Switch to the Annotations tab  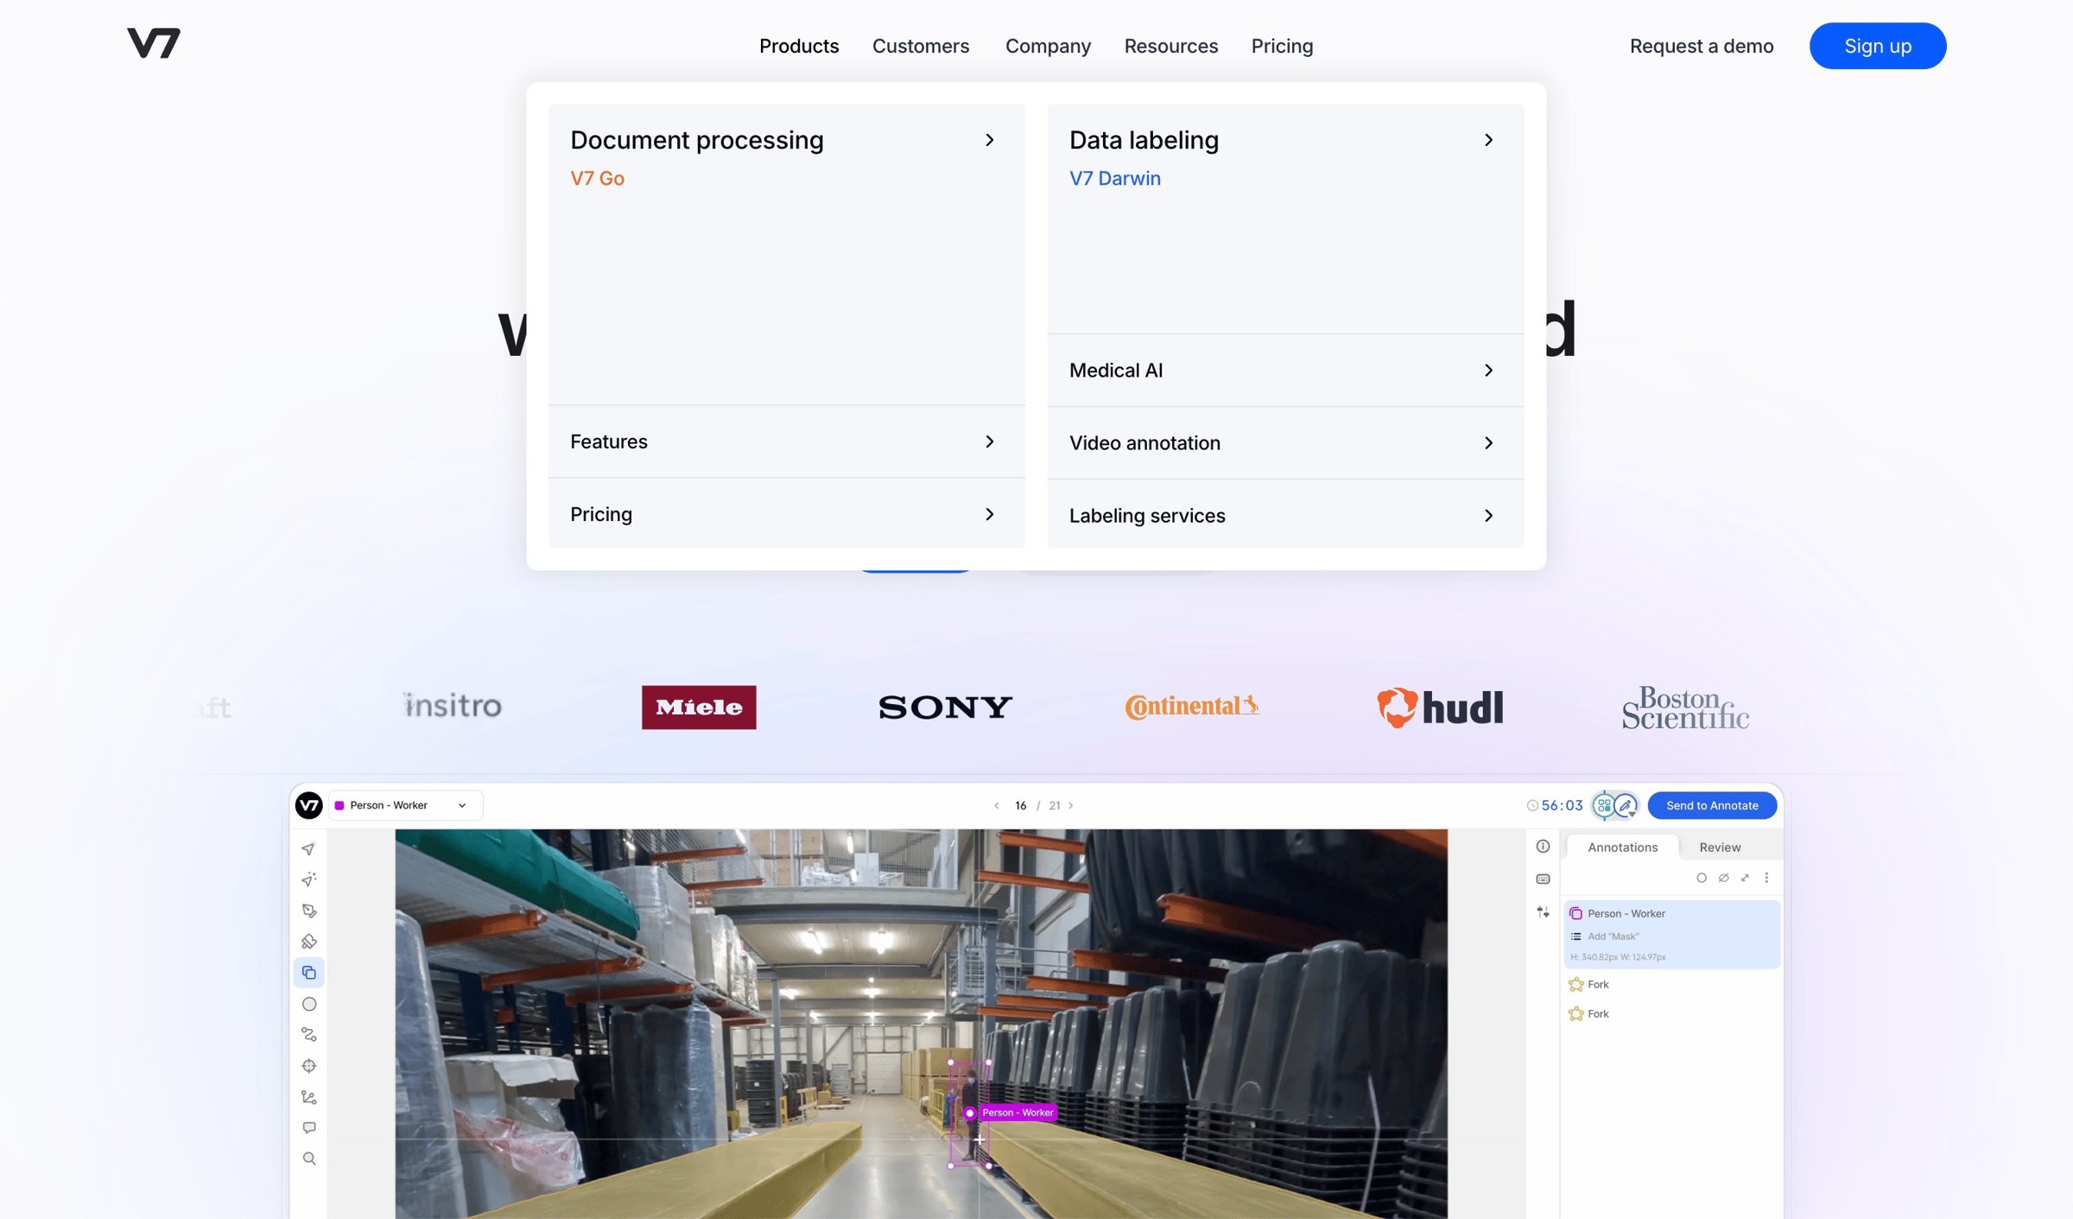[x=1622, y=848]
